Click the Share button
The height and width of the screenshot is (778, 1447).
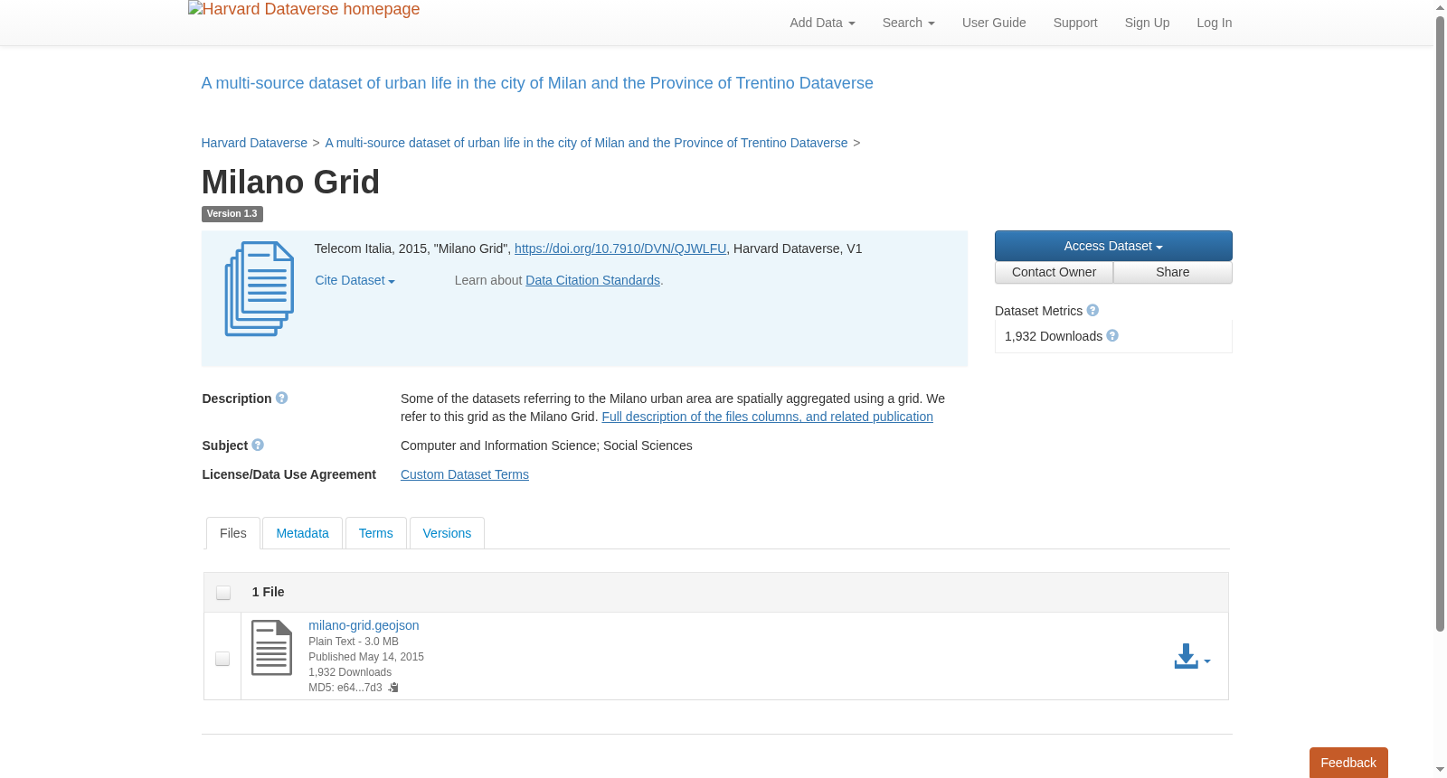pyautogui.click(x=1173, y=272)
